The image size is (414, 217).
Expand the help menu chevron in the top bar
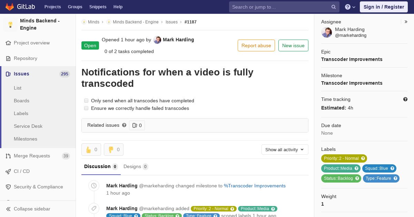(x=354, y=7)
